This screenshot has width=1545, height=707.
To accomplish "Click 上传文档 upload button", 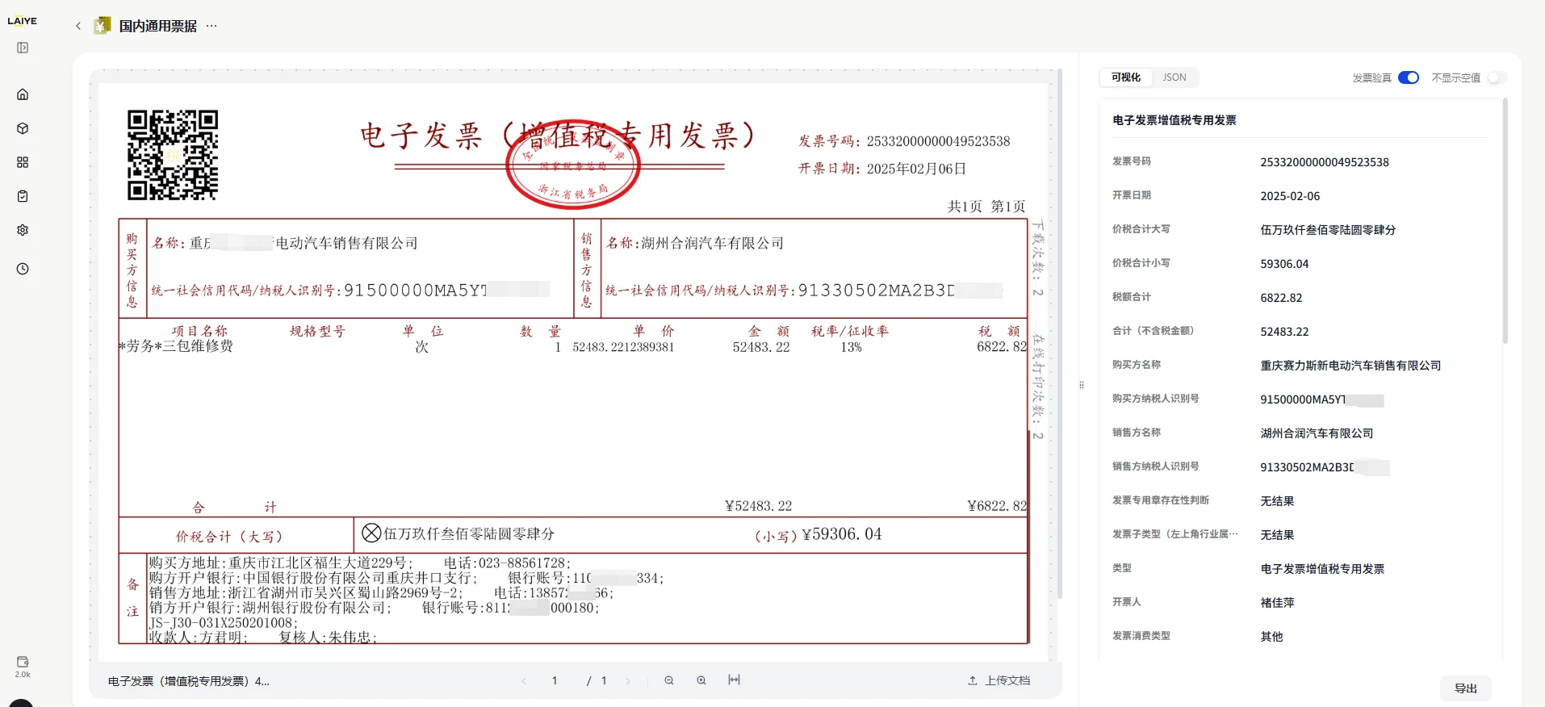I will coord(999,680).
